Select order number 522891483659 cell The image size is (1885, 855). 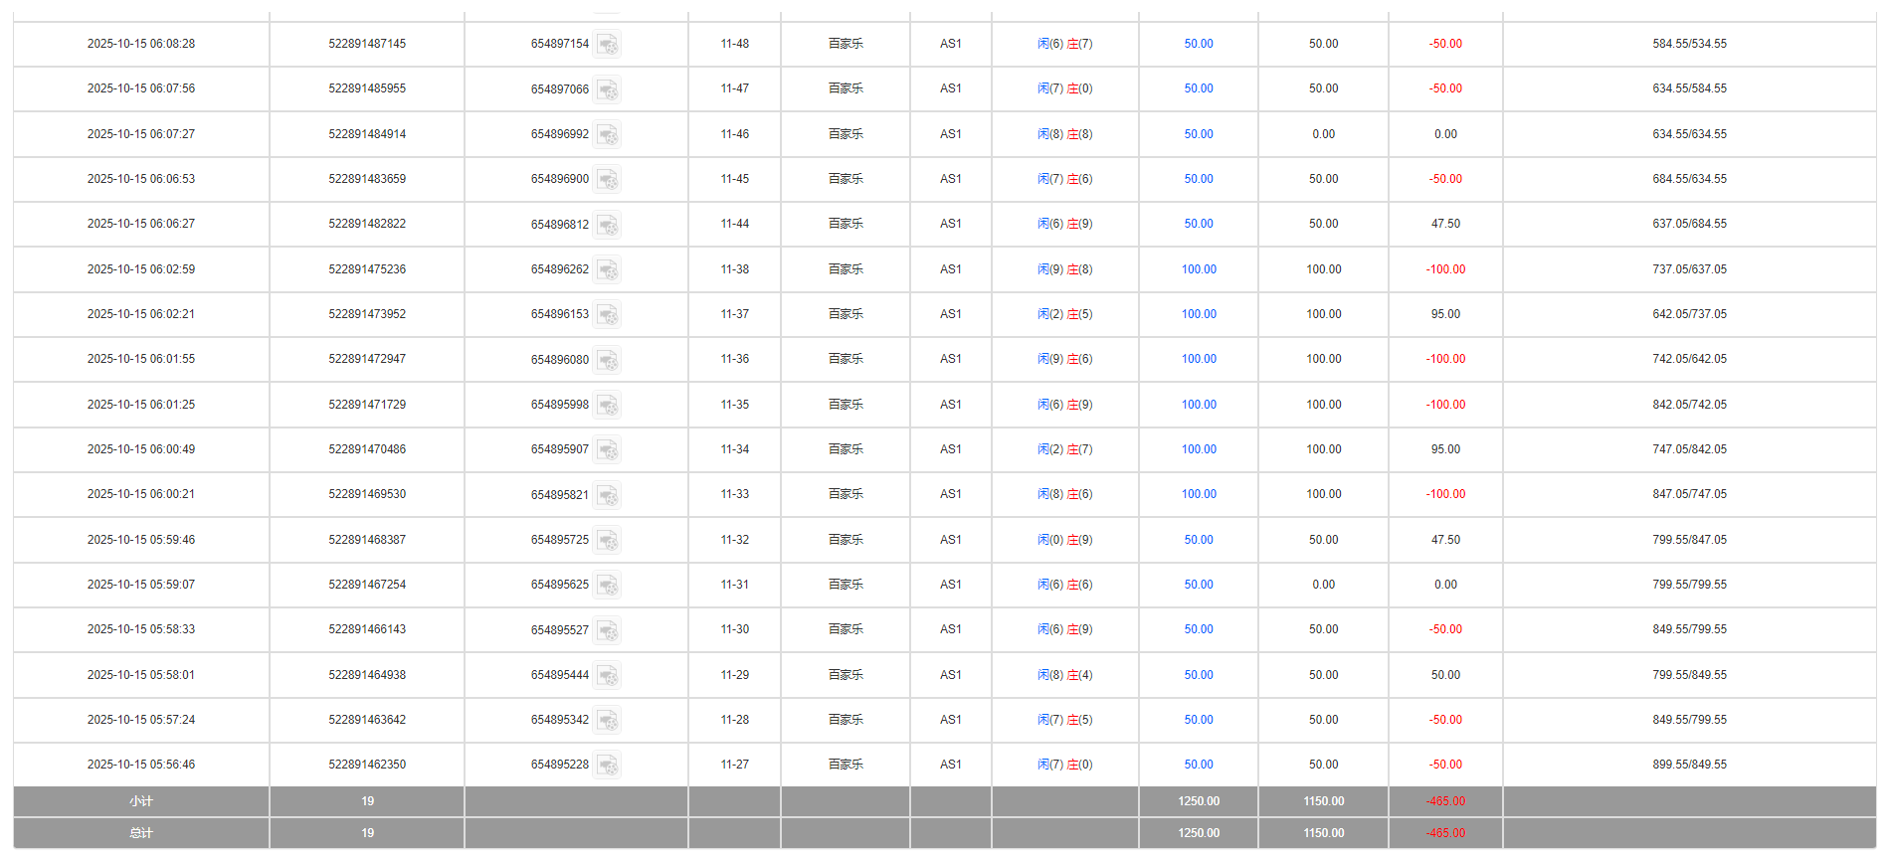pyautogui.click(x=367, y=179)
